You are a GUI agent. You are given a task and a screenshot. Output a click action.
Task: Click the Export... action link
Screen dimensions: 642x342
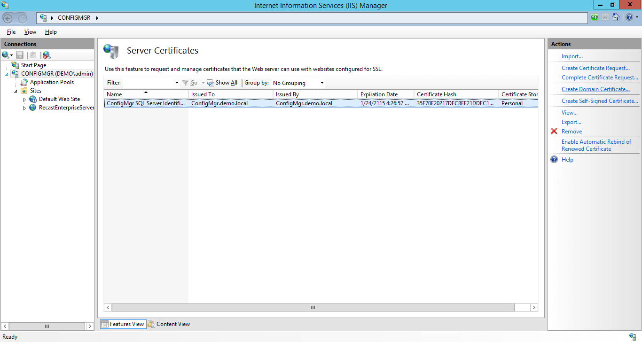(x=572, y=122)
